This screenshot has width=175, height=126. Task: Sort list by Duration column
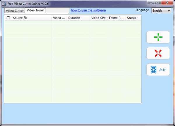point(78,18)
